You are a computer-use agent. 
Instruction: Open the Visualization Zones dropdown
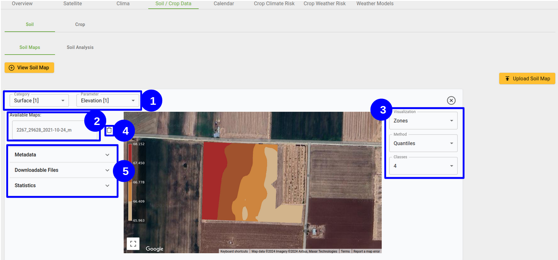click(423, 121)
